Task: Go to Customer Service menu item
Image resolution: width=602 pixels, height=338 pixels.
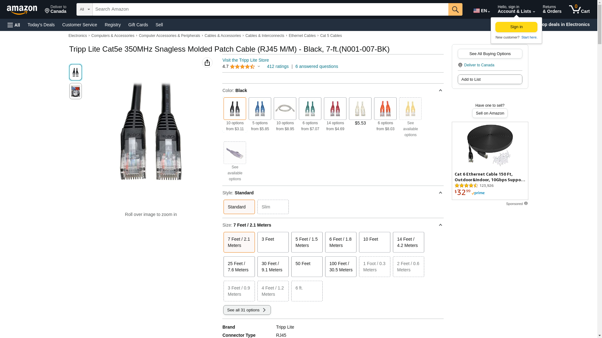Action: (x=80, y=25)
